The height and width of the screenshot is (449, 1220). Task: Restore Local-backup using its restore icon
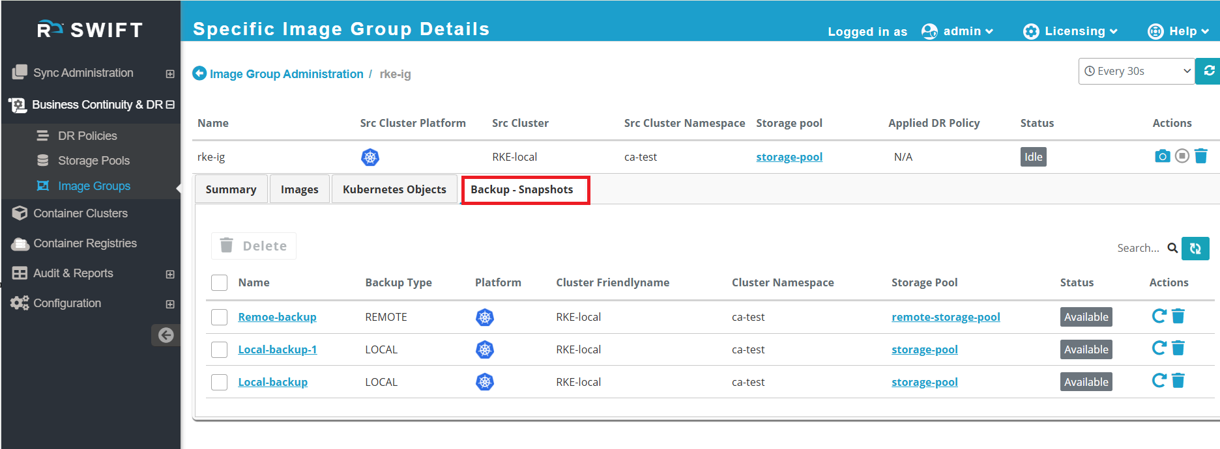pyautogui.click(x=1159, y=381)
